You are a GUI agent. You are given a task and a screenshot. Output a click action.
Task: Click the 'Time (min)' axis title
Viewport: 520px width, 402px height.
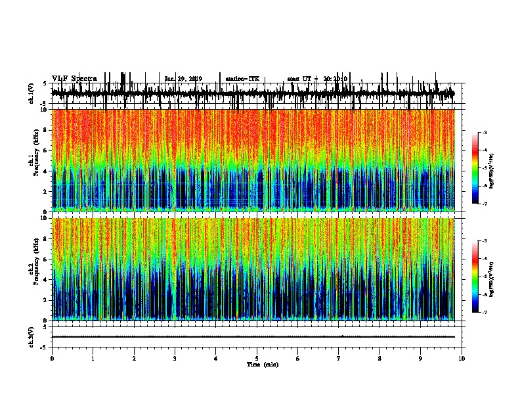click(x=263, y=365)
